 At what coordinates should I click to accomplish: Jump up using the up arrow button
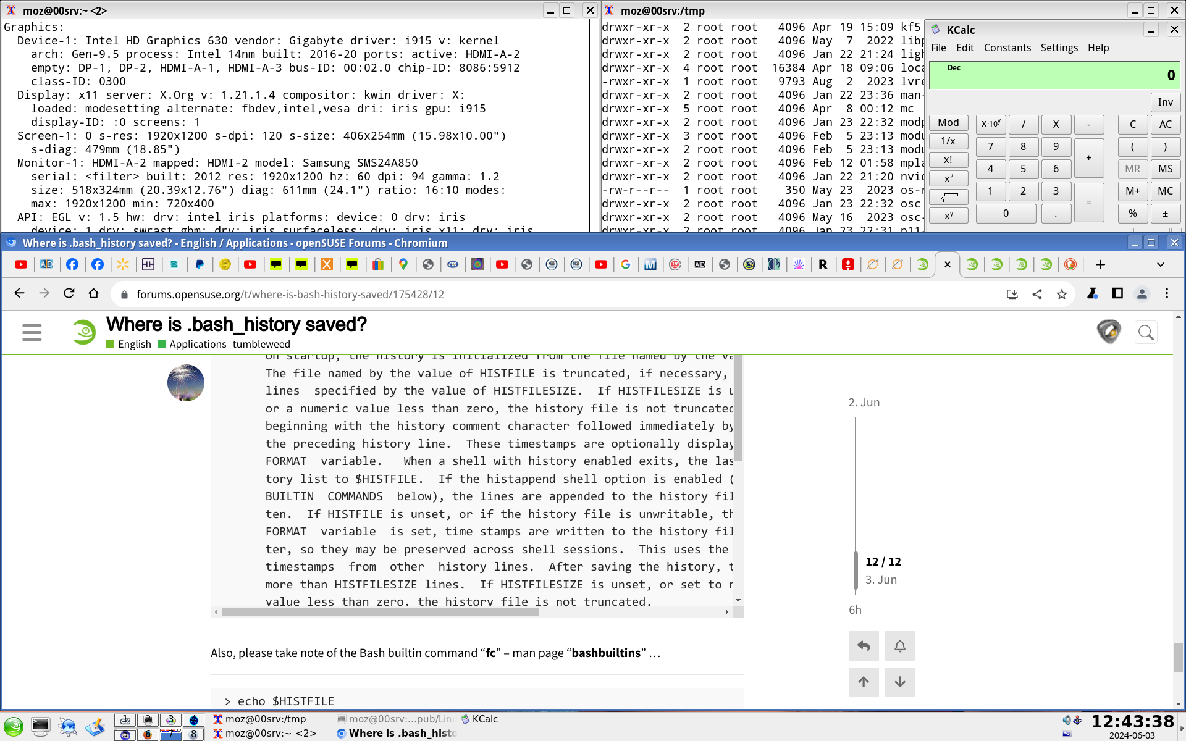point(864,682)
